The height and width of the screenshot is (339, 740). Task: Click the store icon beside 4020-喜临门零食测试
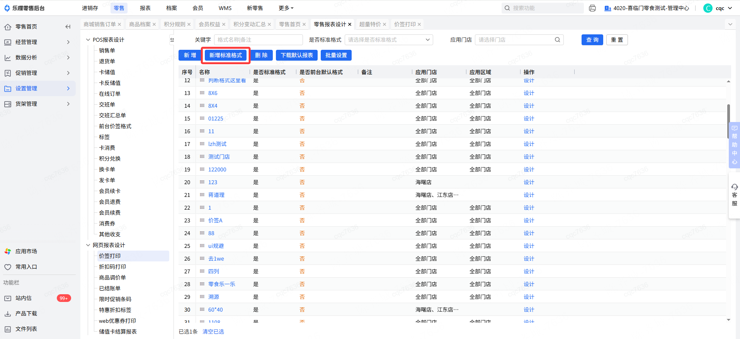[x=607, y=8]
